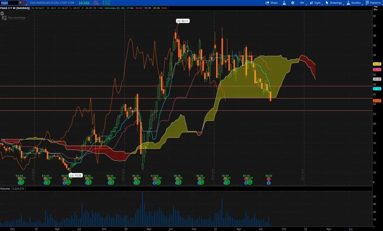Click the O: 26.5 open value
This screenshot has width=383, height=231.
(51, 8)
